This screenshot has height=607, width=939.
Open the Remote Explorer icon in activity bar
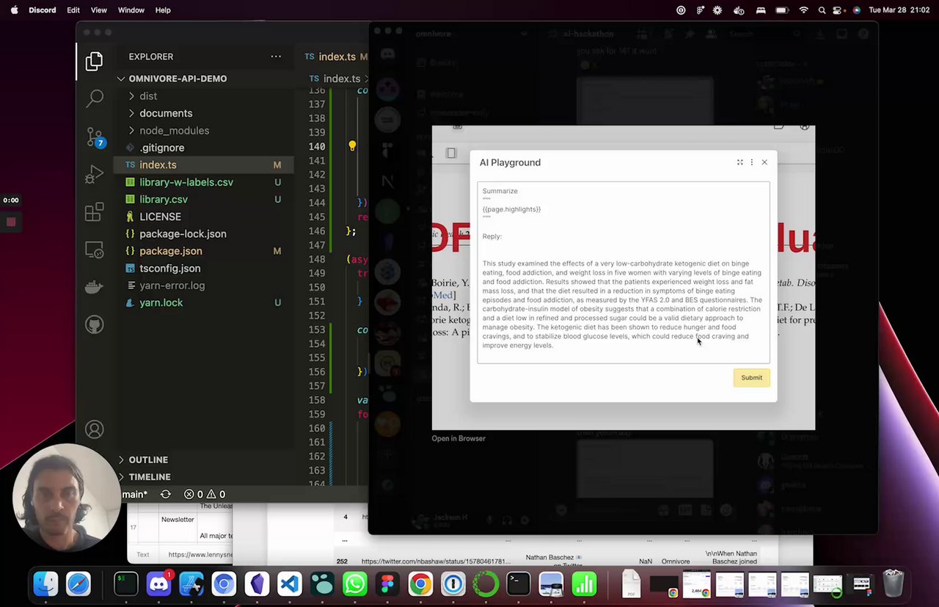(x=94, y=250)
